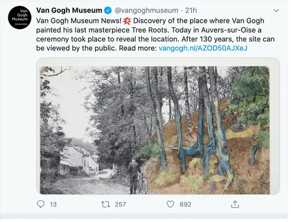Open the 21h timestamp permalink
Image resolution: width=291 pixels, height=222 pixels.
point(191,10)
